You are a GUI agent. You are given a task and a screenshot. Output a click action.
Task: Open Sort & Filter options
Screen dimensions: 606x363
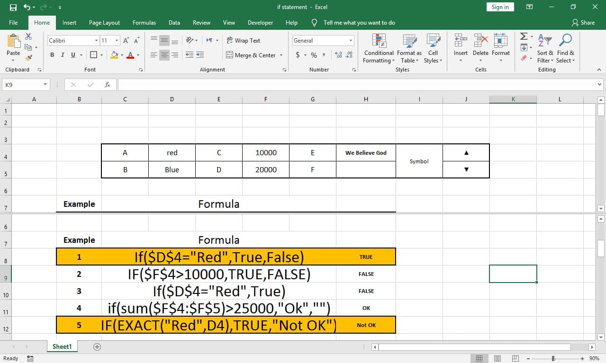[545, 47]
